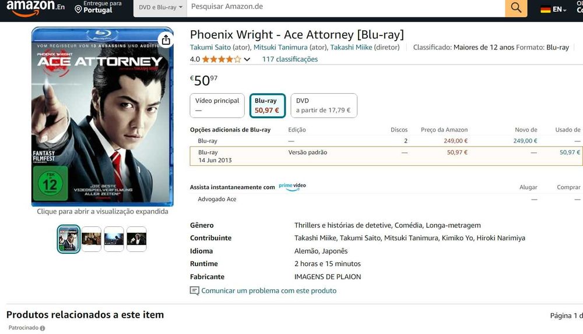
Task: Click the report-a-problem speech bubble icon
Action: pyautogui.click(x=195, y=291)
